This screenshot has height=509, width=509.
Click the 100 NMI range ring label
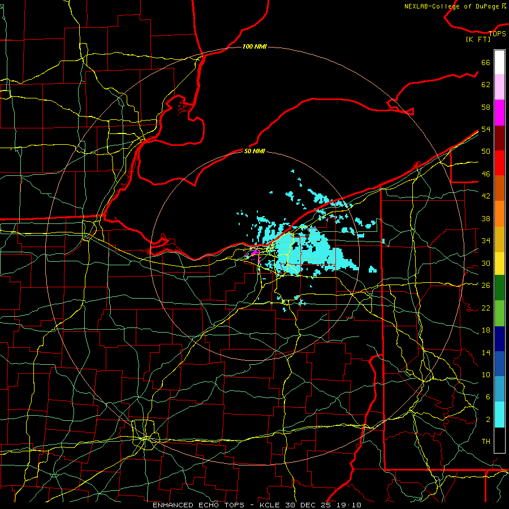point(255,46)
